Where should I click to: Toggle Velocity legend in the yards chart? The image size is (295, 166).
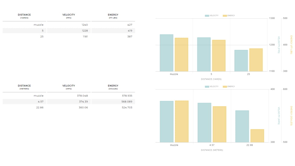pyautogui.click(x=212, y=16)
